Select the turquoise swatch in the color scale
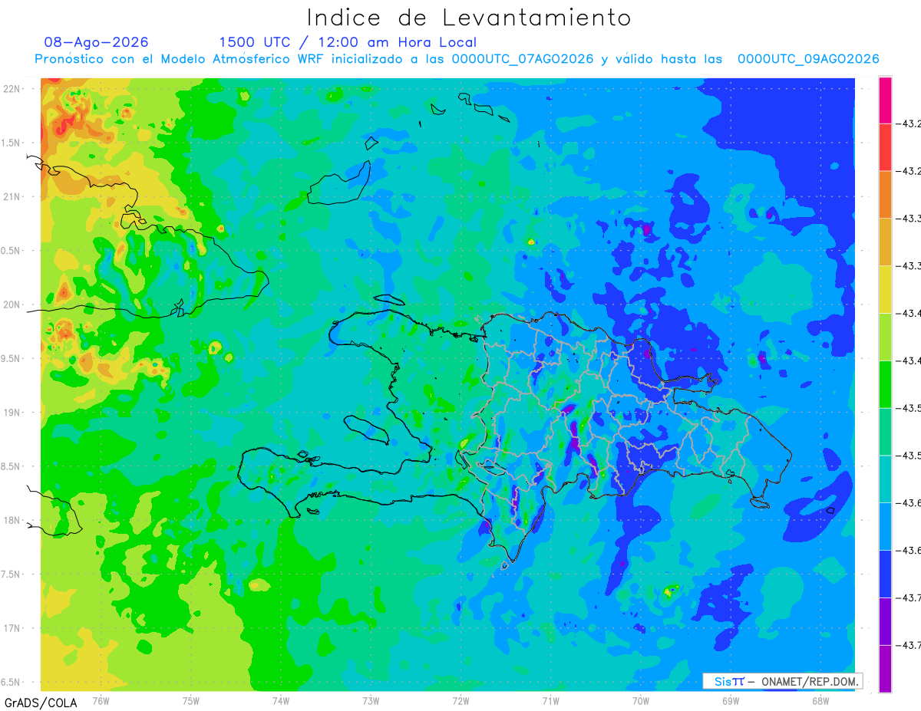 [x=885, y=479]
